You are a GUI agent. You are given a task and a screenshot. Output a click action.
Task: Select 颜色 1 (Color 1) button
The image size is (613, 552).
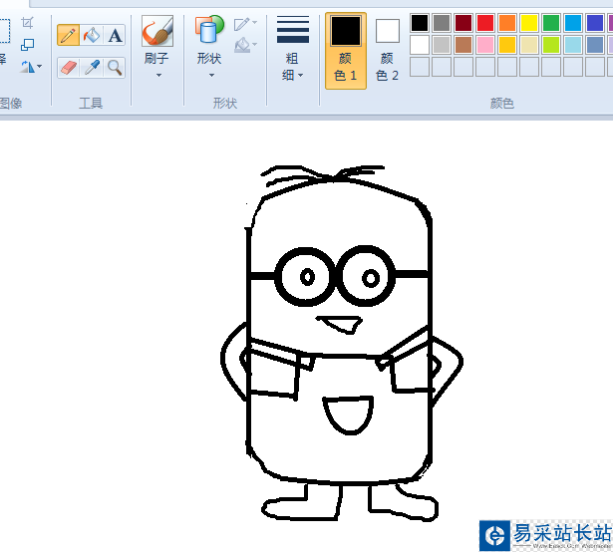pos(346,51)
